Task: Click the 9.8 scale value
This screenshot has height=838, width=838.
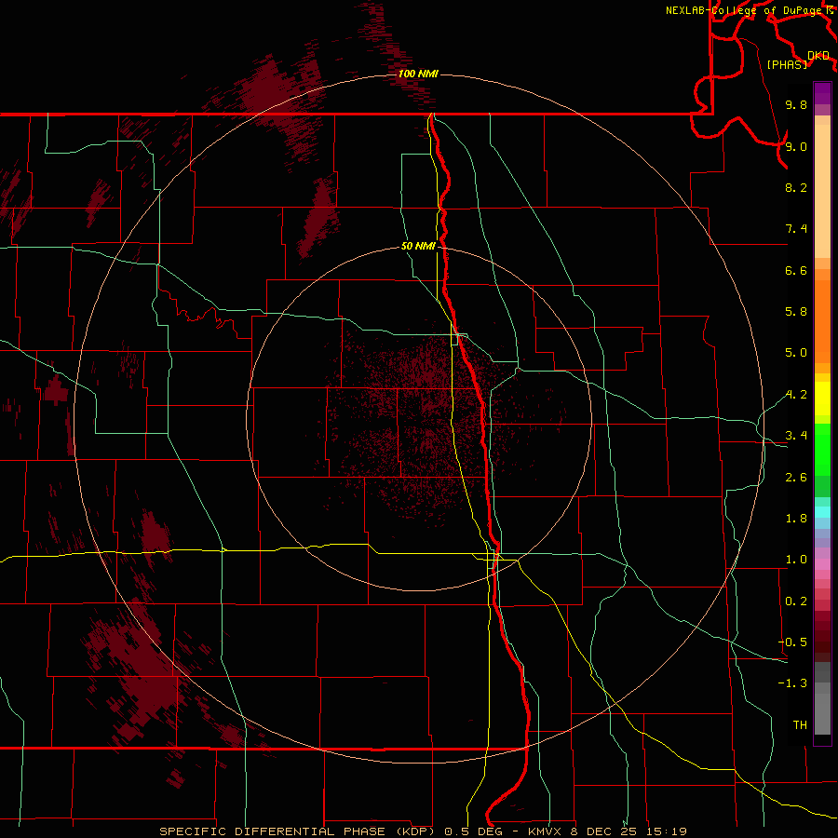Action: pos(796,105)
